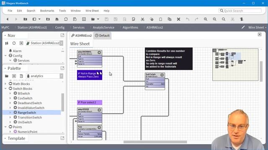Collapse the Services tree node
Image resolution: width=268 pixels, height=150 pixels.
(x=10, y=60)
